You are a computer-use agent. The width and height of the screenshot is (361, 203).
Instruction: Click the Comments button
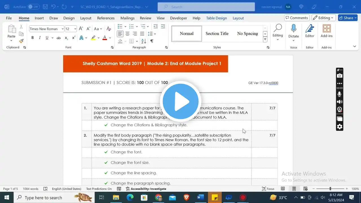coord(297,18)
